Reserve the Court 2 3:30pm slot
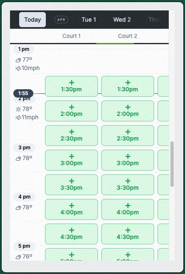The height and width of the screenshot is (274, 185). pyautogui.click(x=127, y=185)
